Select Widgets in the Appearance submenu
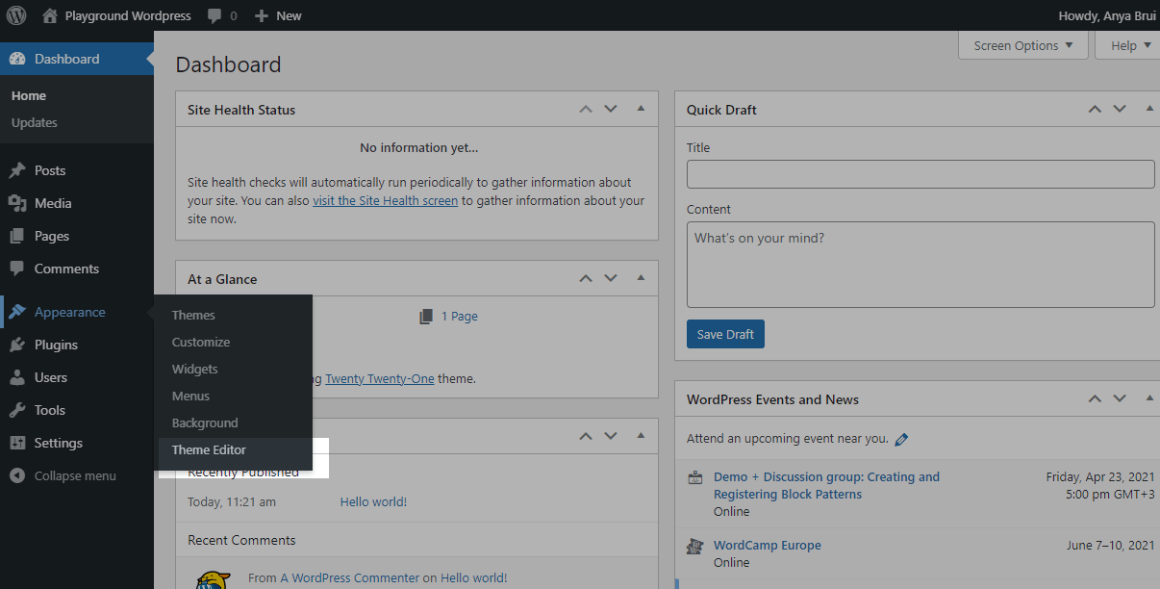The height and width of the screenshot is (589, 1160). point(194,369)
